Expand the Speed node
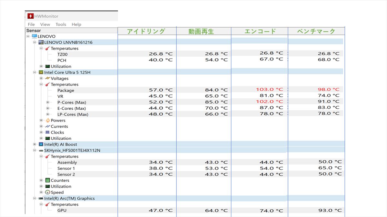Image resolution: width=387 pixels, height=217 pixels. [41, 193]
